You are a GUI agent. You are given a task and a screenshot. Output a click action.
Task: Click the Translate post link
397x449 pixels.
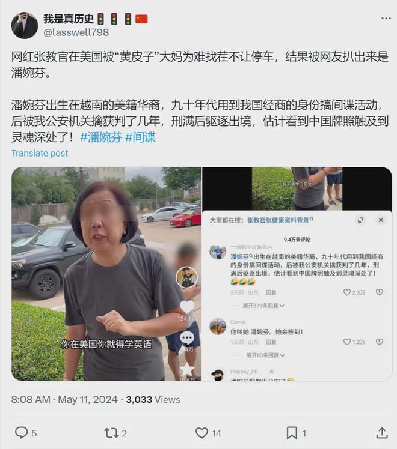tap(40, 153)
